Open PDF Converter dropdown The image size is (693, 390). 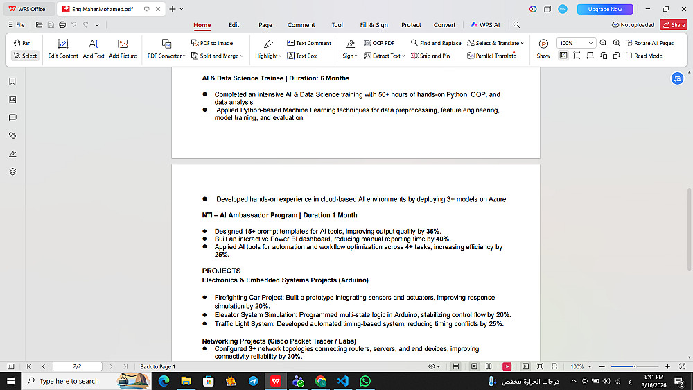[x=166, y=49]
